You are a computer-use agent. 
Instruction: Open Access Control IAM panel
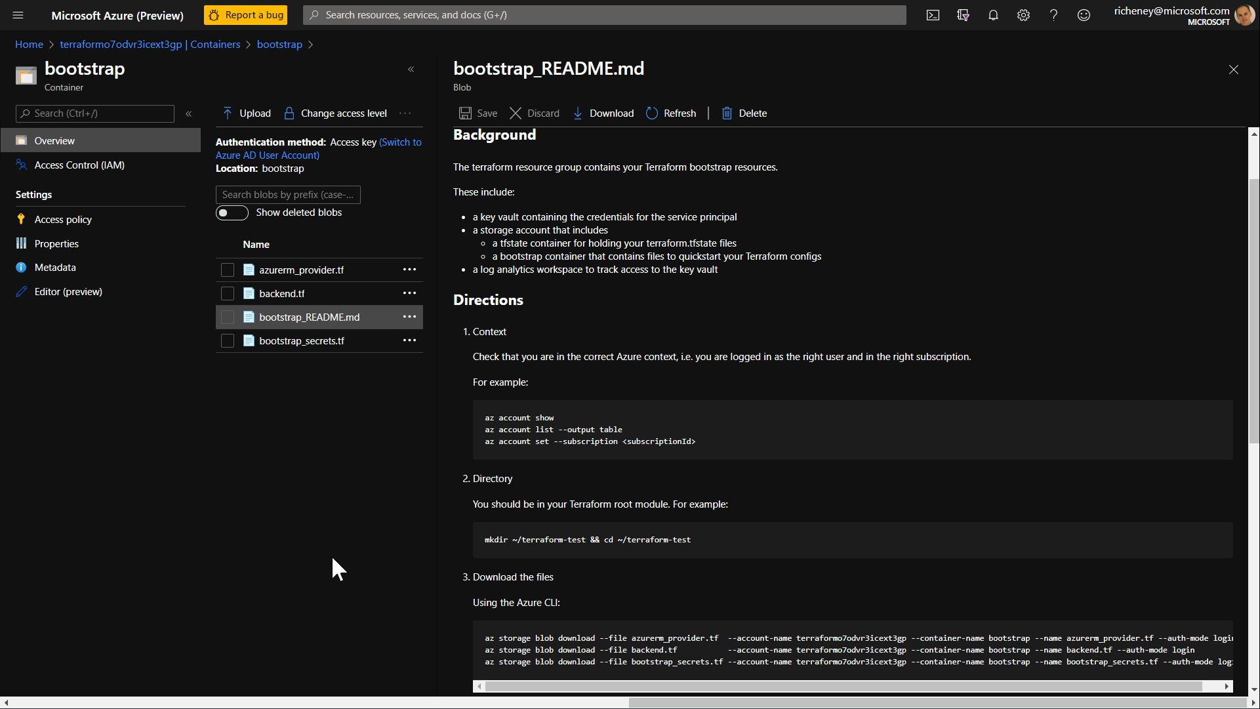pyautogui.click(x=78, y=165)
